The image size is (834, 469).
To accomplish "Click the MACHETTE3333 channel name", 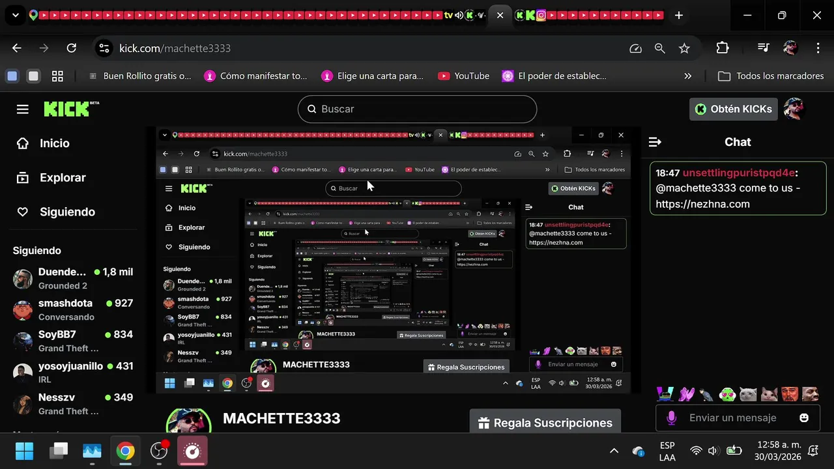I will click(x=281, y=418).
